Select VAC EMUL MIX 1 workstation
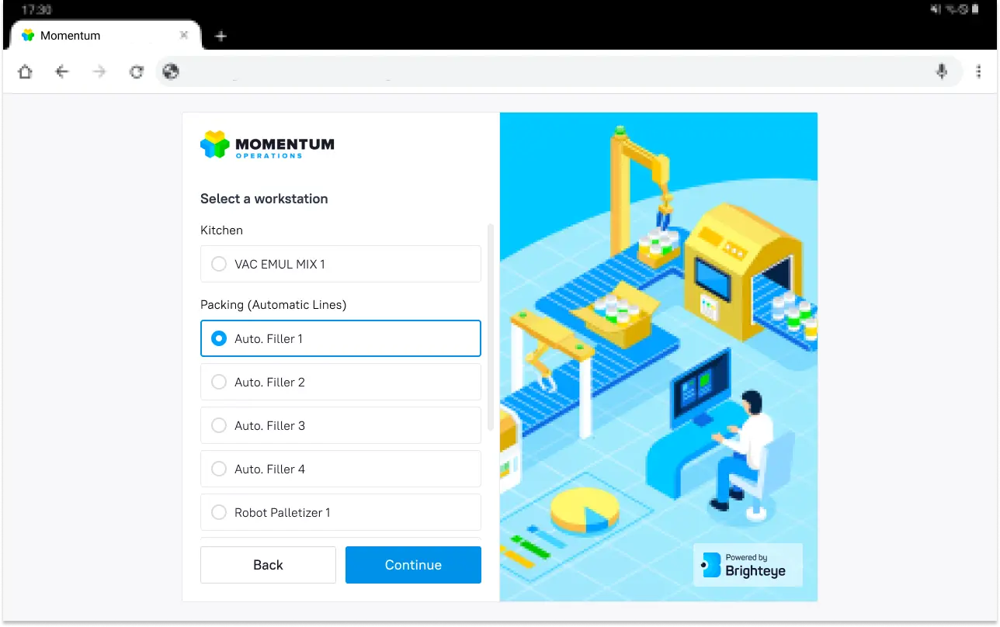 coord(341,264)
